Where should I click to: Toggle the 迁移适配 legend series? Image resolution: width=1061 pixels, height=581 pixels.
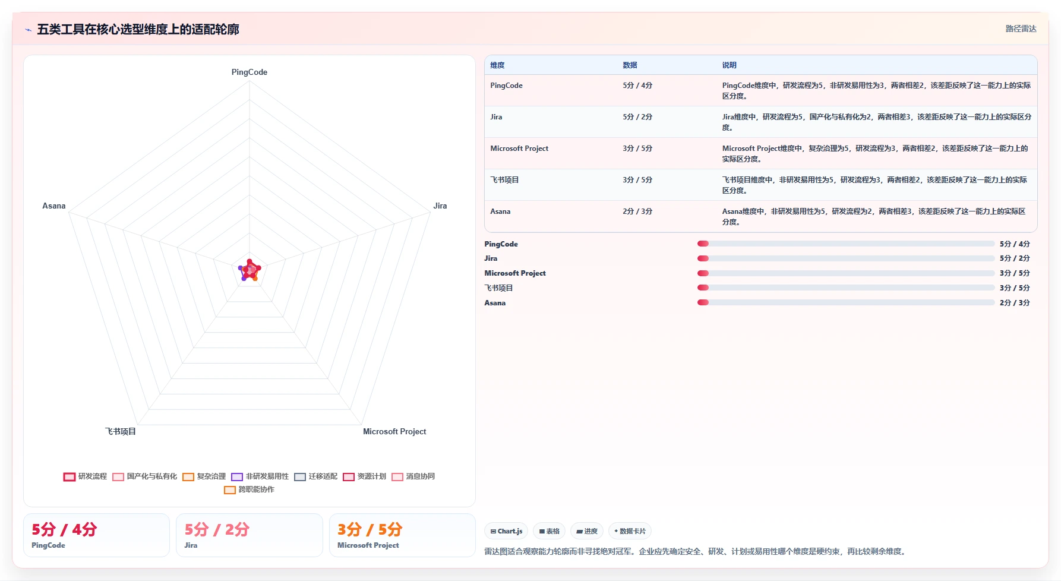315,476
